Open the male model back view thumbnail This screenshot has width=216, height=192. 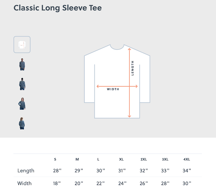pos(22,84)
